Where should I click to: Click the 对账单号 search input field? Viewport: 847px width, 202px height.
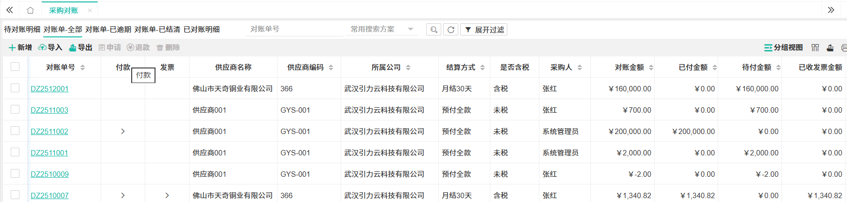click(294, 29)
